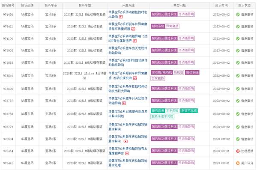Screen dimensions: 257x170
Task: Click image icon in complaint 973840 description
Action: coord(135,78)
